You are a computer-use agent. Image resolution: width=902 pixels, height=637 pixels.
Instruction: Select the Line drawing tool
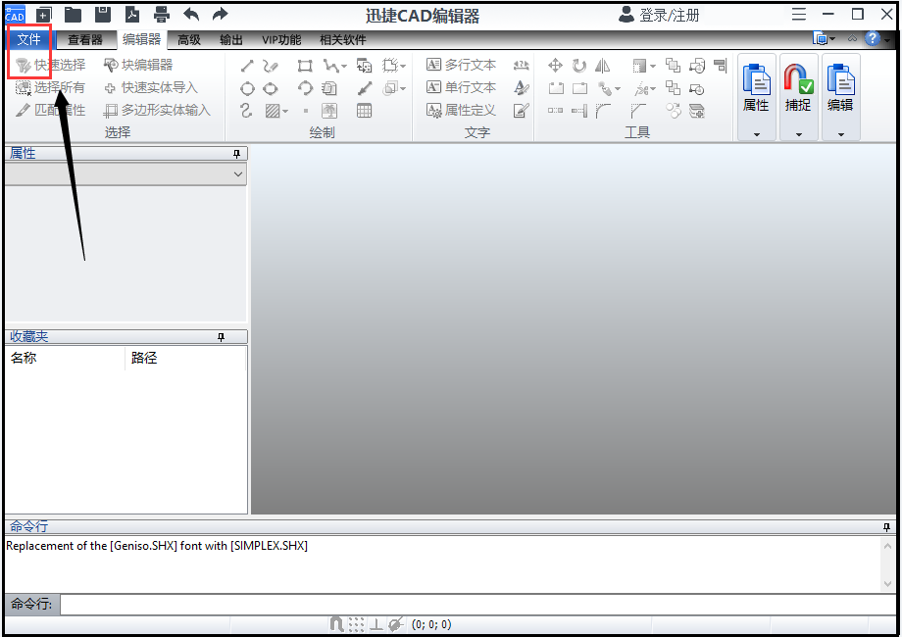[247, 66]
